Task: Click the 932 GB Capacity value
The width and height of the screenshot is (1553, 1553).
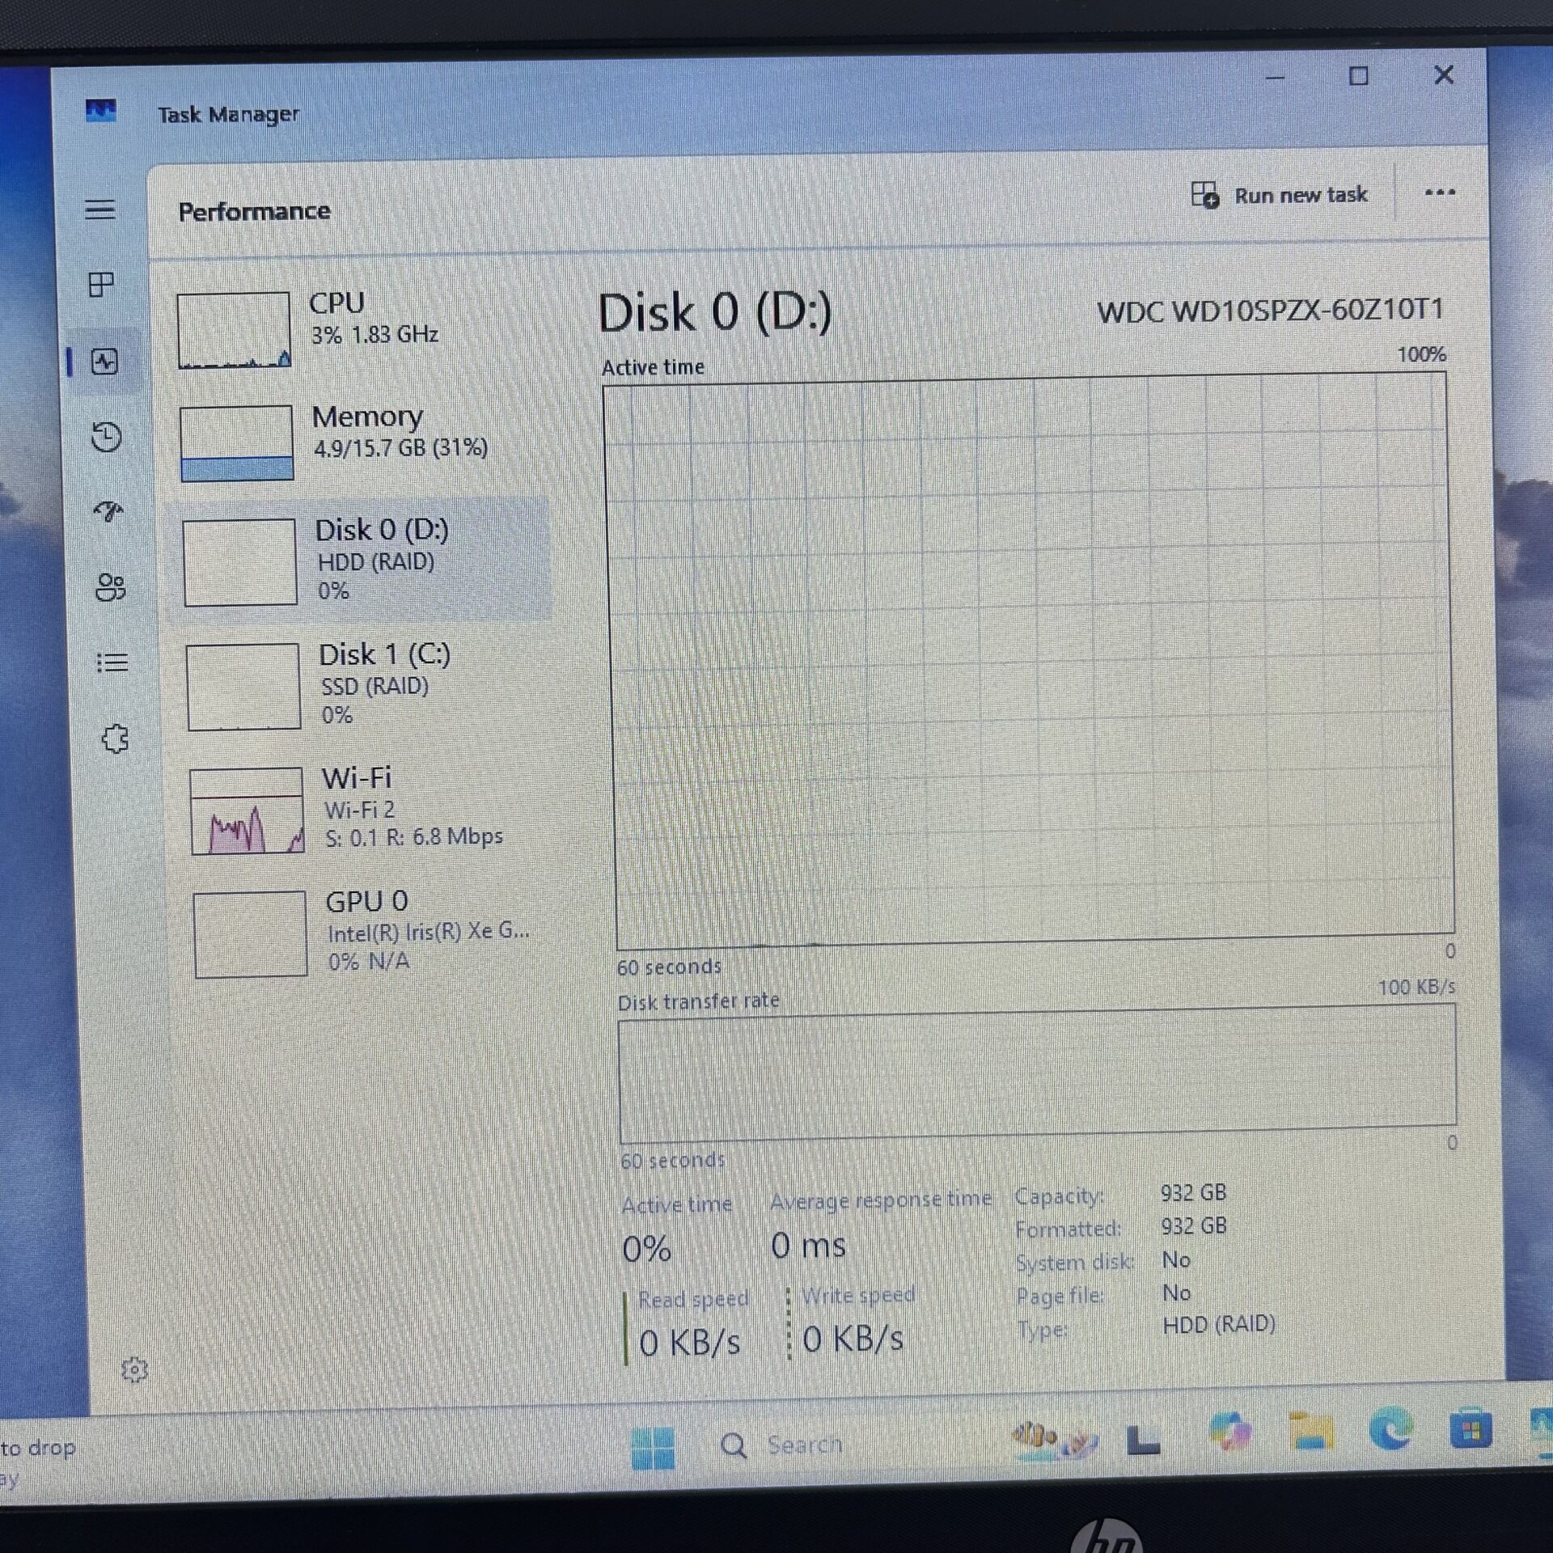Action: point(1193,1193)
